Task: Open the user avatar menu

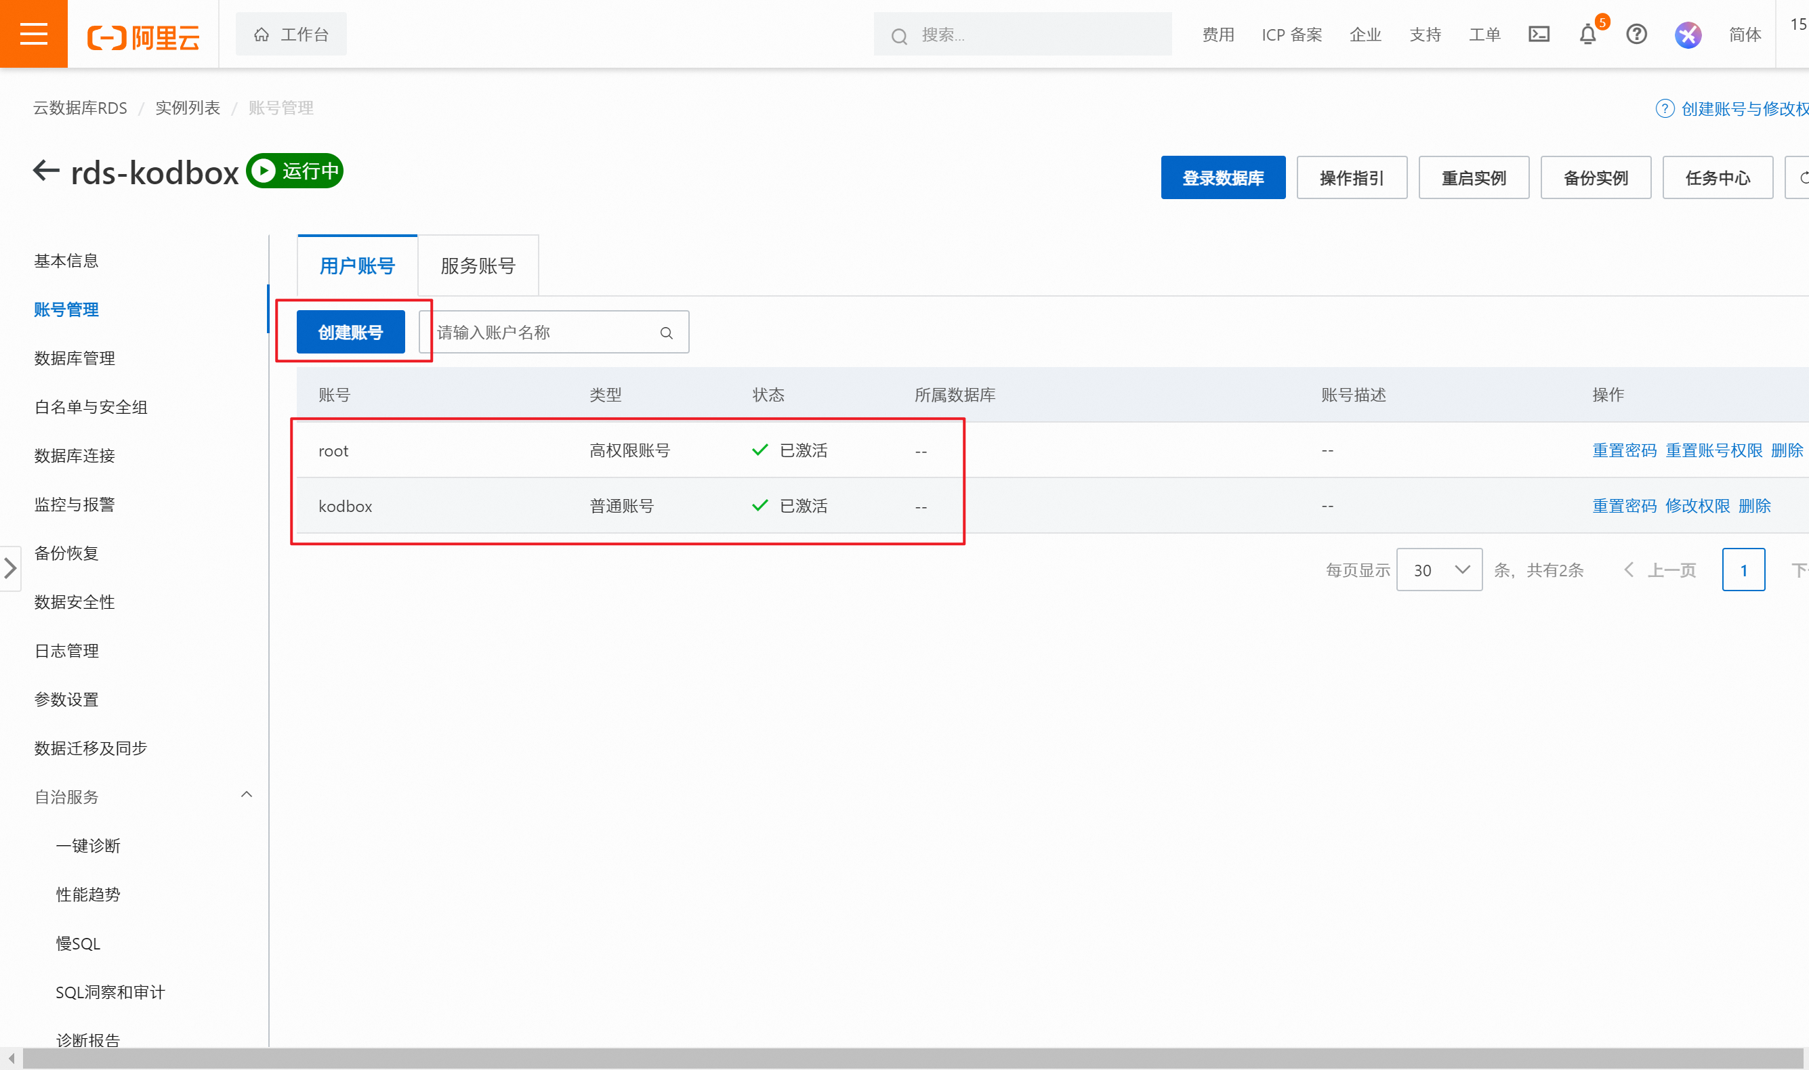Action: [1687, 34]
